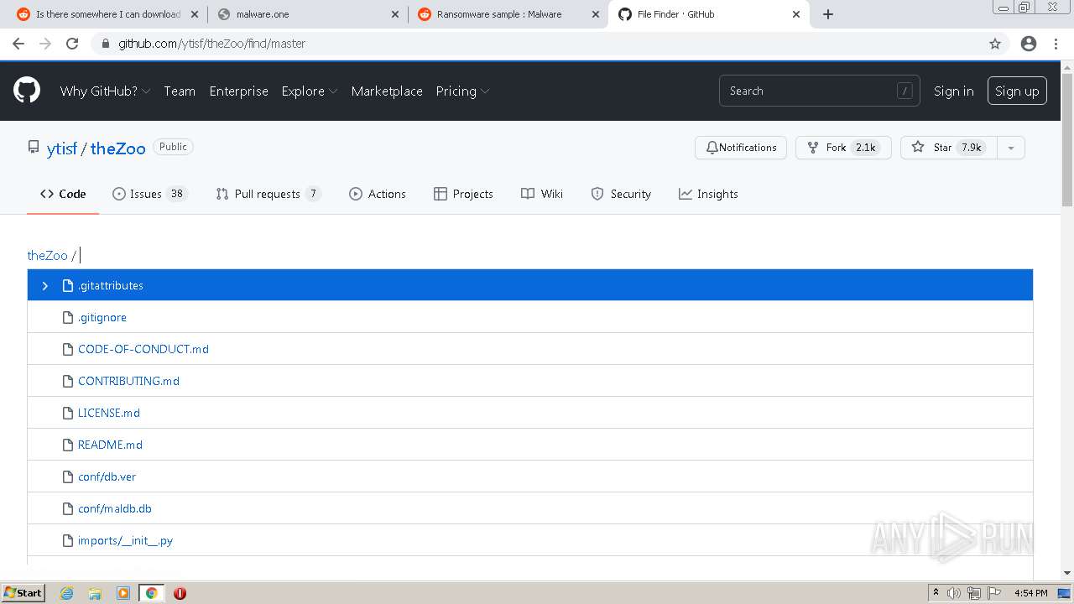
Task: Switch to the Code tab
Action: [x=63, y=194]
